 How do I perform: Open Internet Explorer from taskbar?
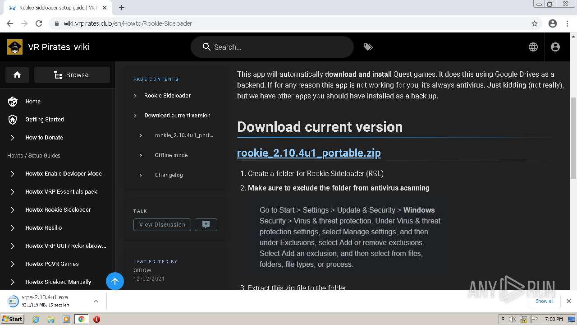(36, 319)
